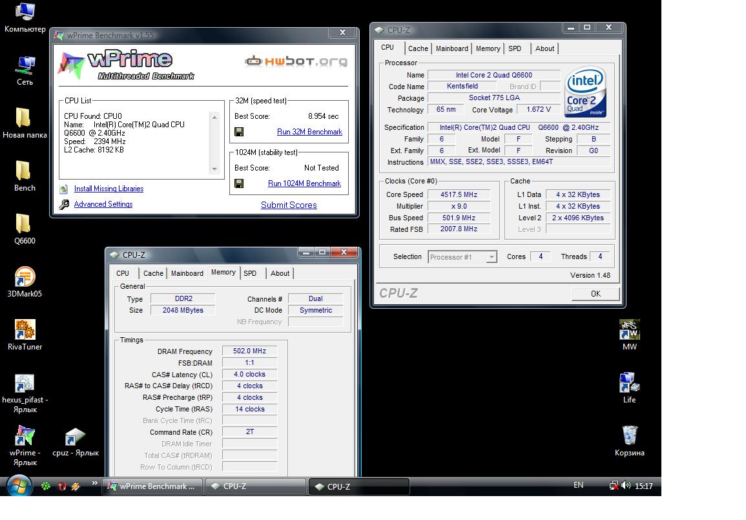
Task: Click the Core Speed 4517.5 MHz value
Action: (459, 194)
